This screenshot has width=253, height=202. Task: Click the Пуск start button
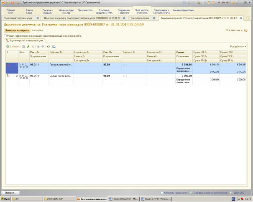(x=6, y=199)
